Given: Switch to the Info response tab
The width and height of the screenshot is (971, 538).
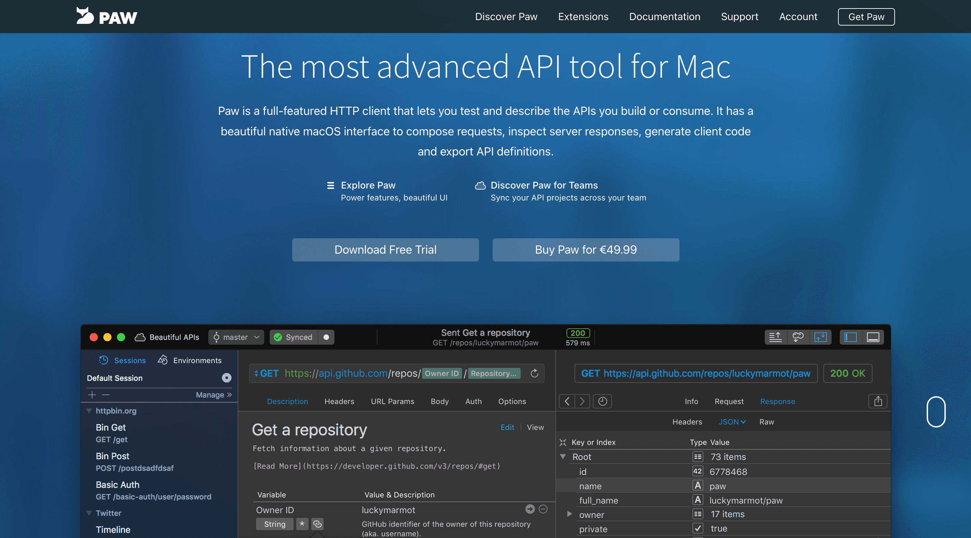Looking at the screenshot, I should click(691, 401).
